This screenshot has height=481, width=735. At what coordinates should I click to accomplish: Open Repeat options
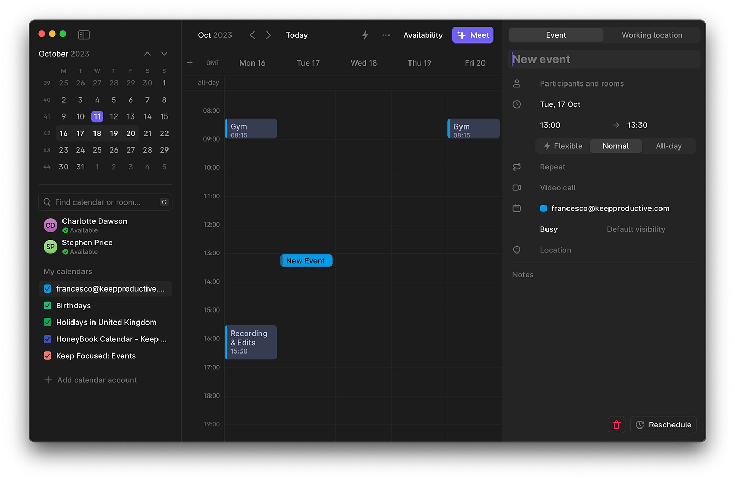(552, 167)
